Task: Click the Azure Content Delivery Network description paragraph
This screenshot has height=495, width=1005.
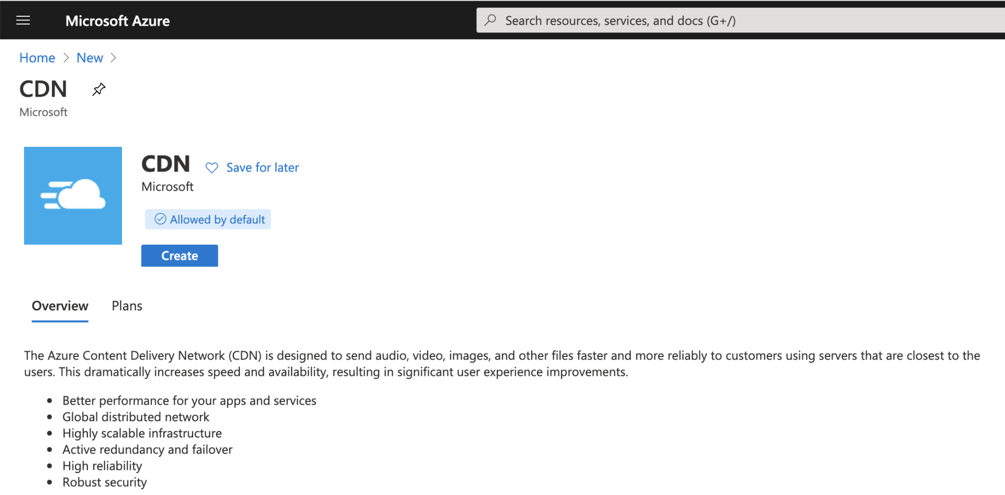Action: [502, 364]
